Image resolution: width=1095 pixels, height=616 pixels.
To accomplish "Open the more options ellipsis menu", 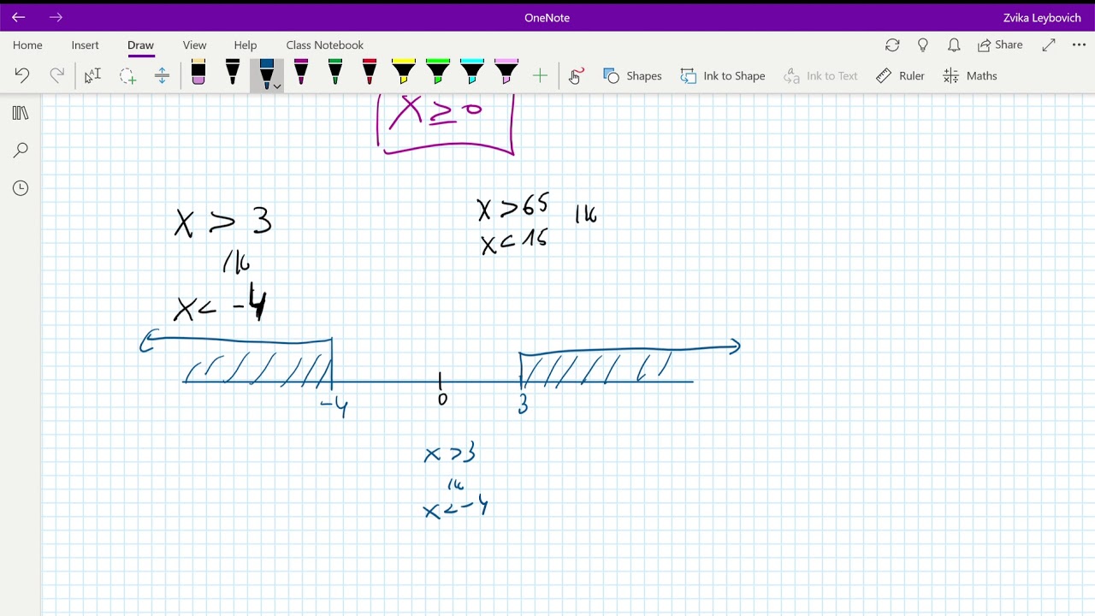I will (1079, 44).
